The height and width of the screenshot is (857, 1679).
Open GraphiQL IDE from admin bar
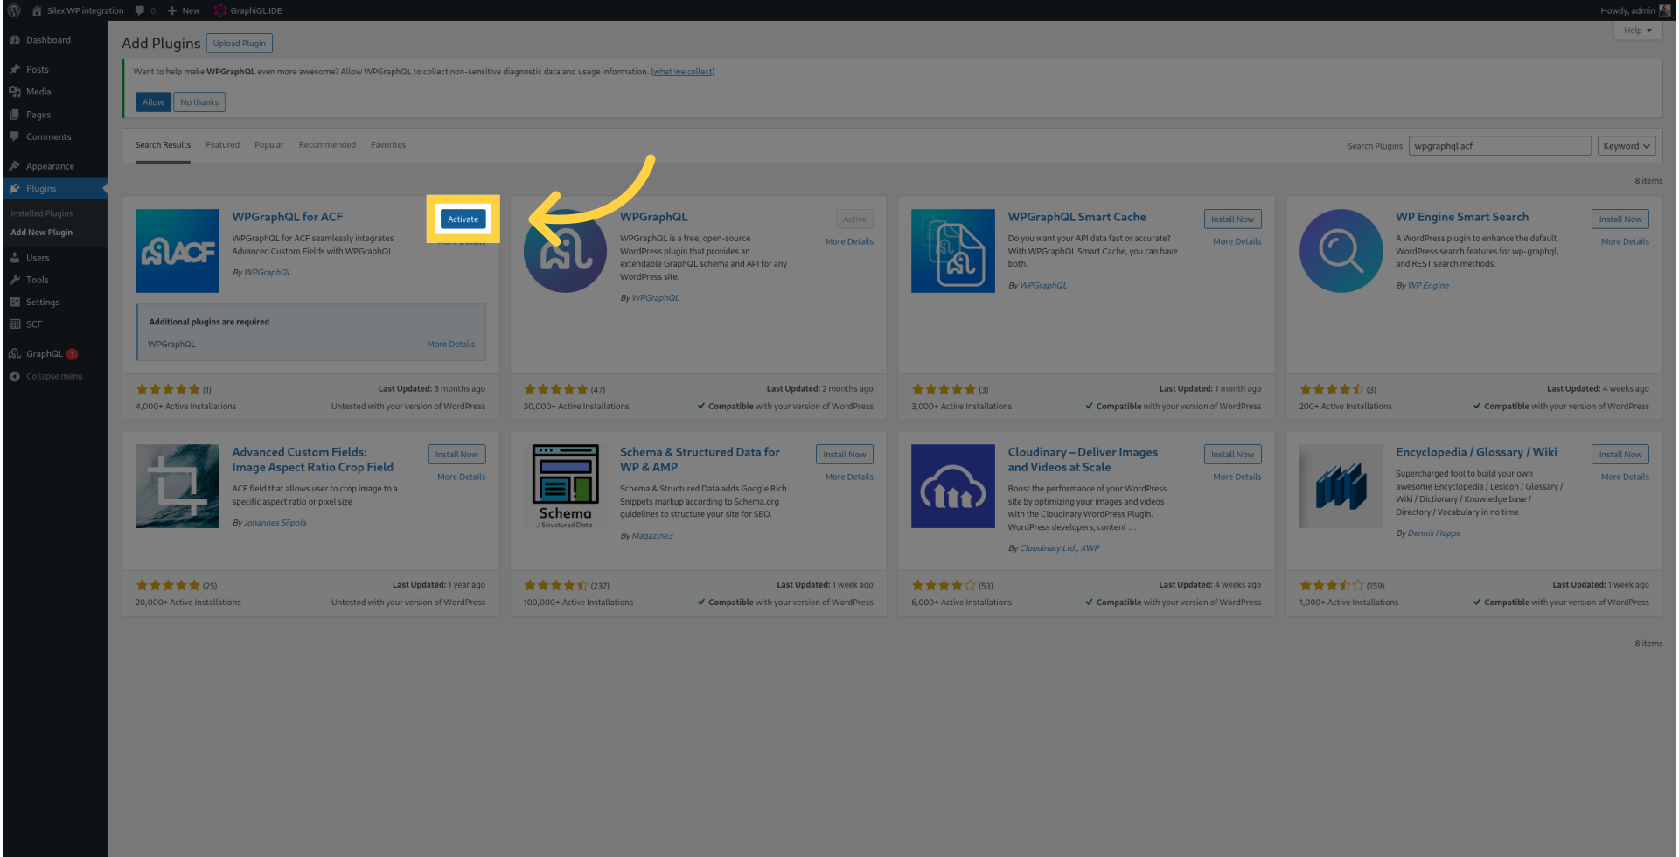click(248, 10)
